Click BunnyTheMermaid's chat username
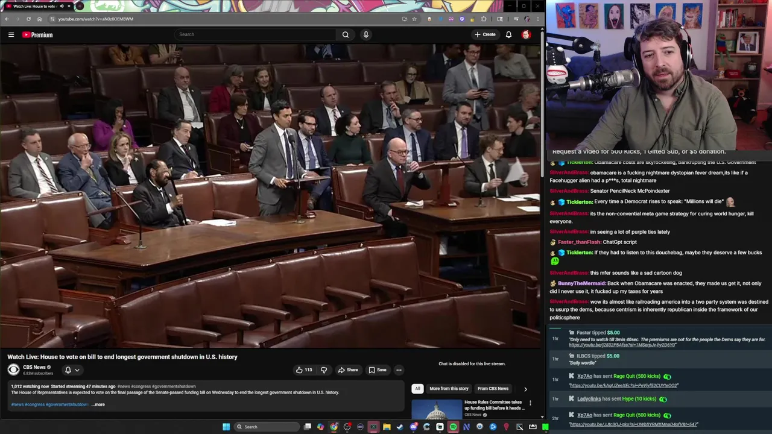Screen dimensions: 772x434 coord(581,283)
